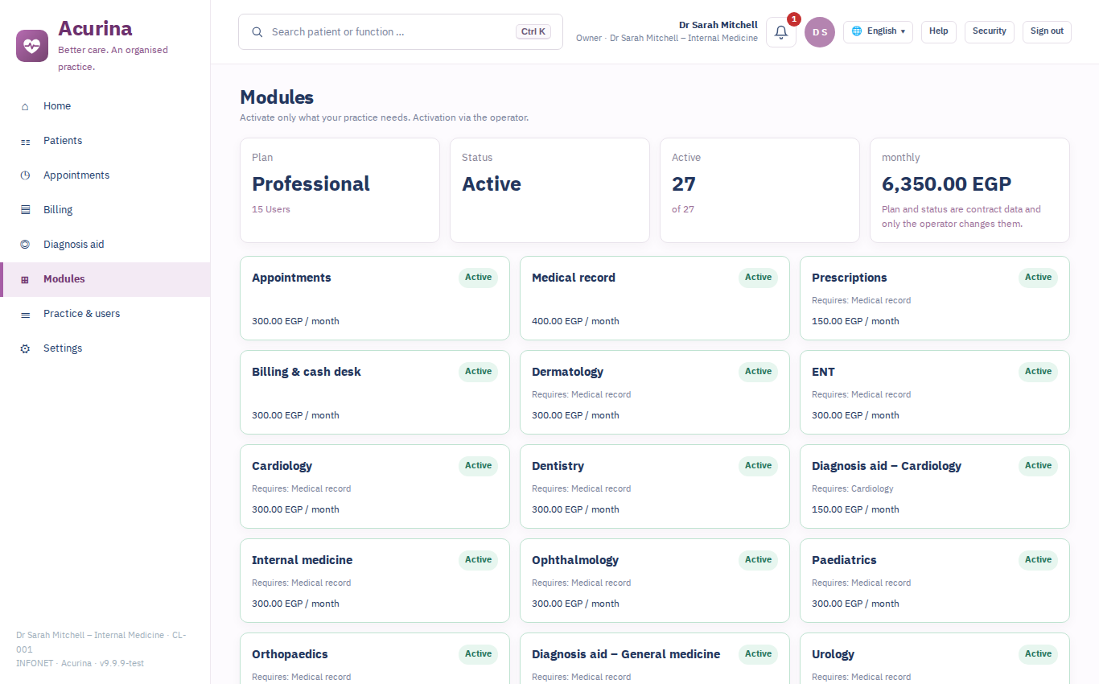Click the Diagnosis aid – General medicine title
Image resolution: width=1099 pixels, height=684 pixels.
pos(626,654)
